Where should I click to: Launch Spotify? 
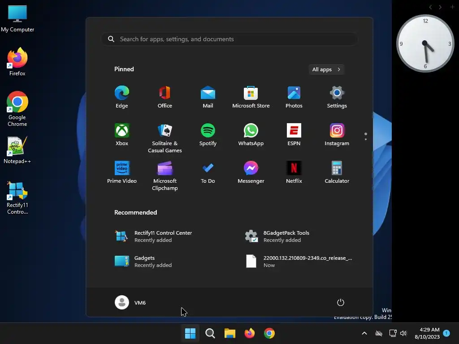(x=208, y=135)
